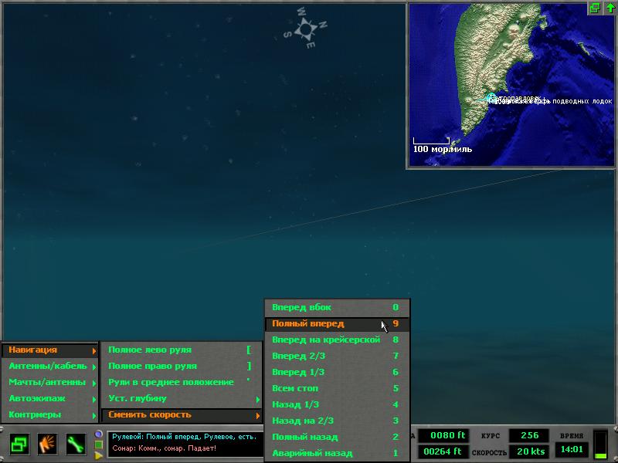This screenshot has width=618, height=463.
Task: Click the time display 14:01
Action: coord(572,449)
